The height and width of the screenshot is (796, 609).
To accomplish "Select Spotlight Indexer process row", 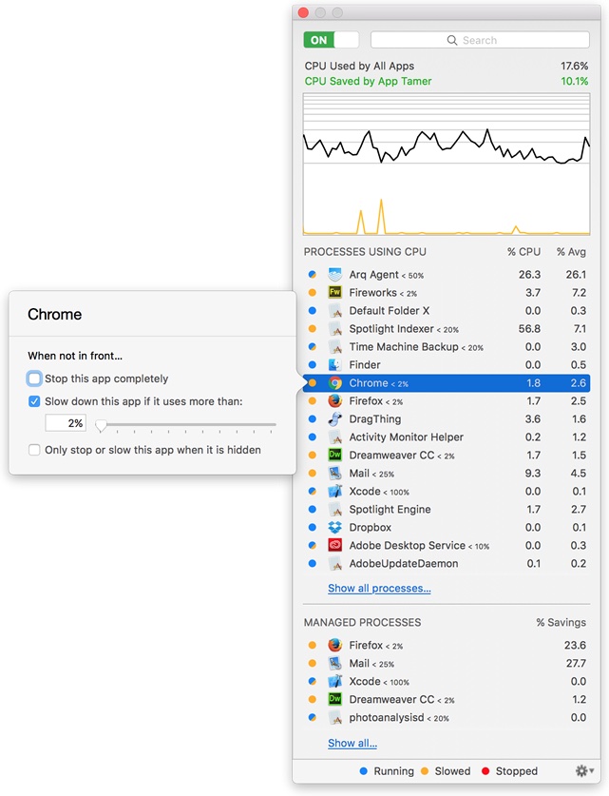I will (x=447, y=329).
